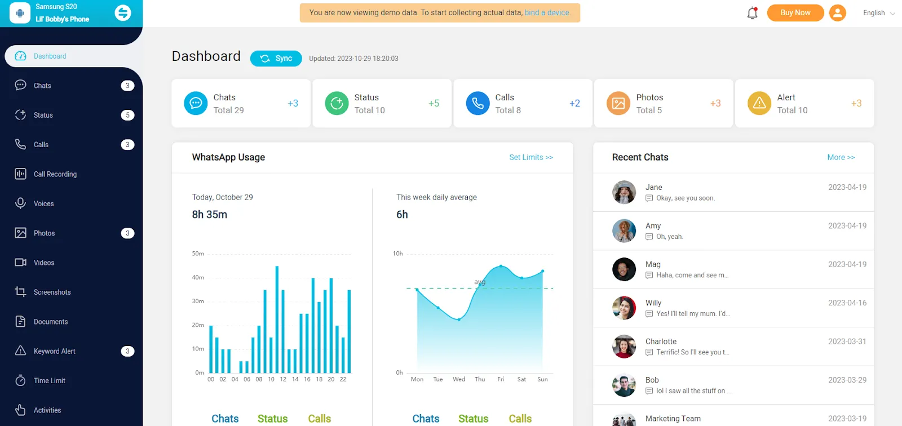Click the yellow Alert warning icon
The image size is (902, 426).
759,103
